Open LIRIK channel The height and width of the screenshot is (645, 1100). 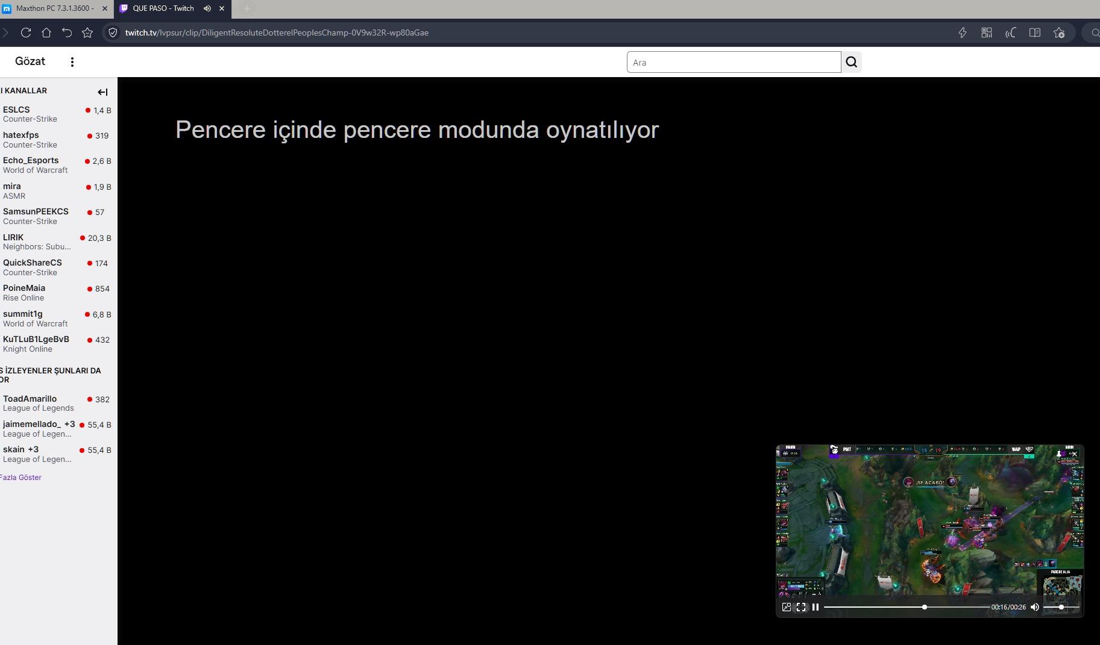pos(57,241)
